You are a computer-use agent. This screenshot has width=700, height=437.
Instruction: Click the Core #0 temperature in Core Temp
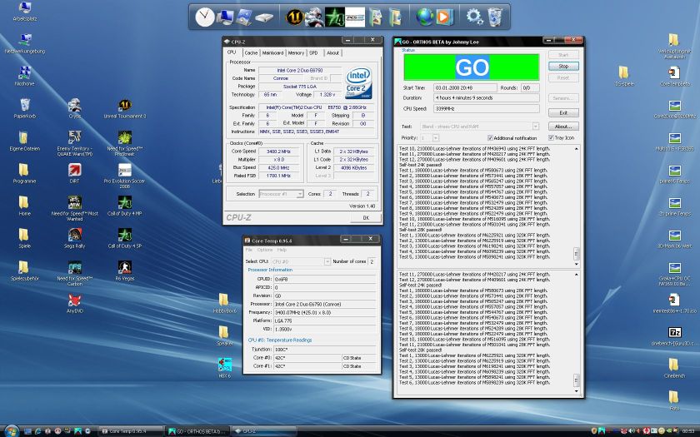click(x=307, y=358)
